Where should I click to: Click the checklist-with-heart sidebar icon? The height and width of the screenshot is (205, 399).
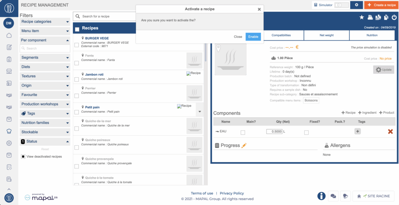point(9,167)
